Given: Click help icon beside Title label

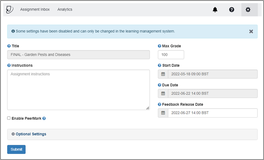Looking at the screenshot, I should point(9,46).
